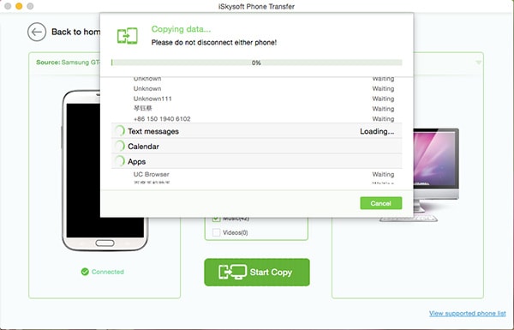Screen dimensions: 514x330
Task: Toggle the Videos(0) checkbox
Action: click(216, 232)
